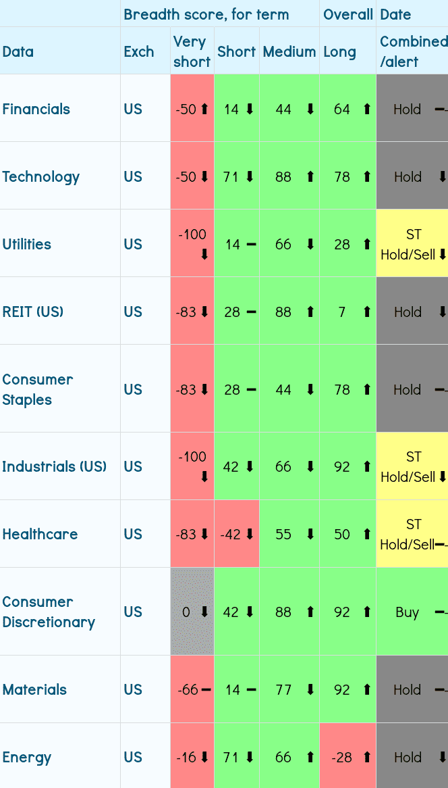Click the up arrow in Energy long cell
448x788 pixels.
(367, 757)
